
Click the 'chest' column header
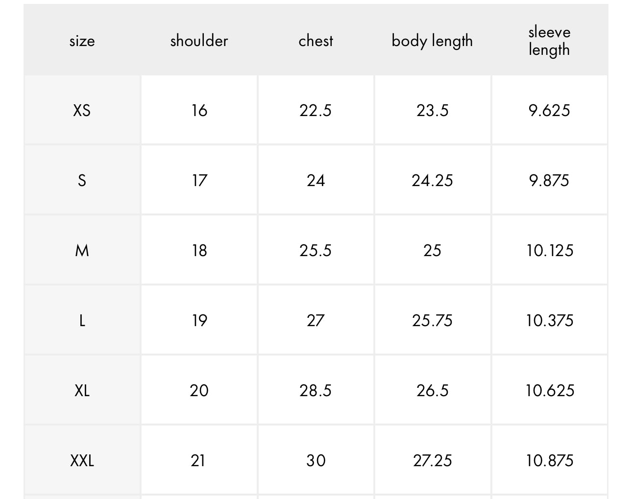pos(316,41)
